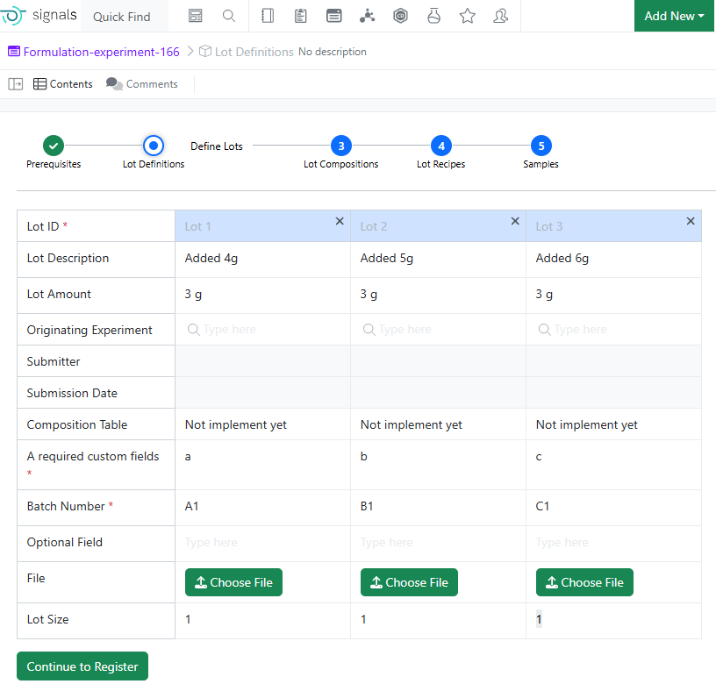Remove Lot 2 column with its X
The image size is (716, 684).
click(x=515, y=221)
